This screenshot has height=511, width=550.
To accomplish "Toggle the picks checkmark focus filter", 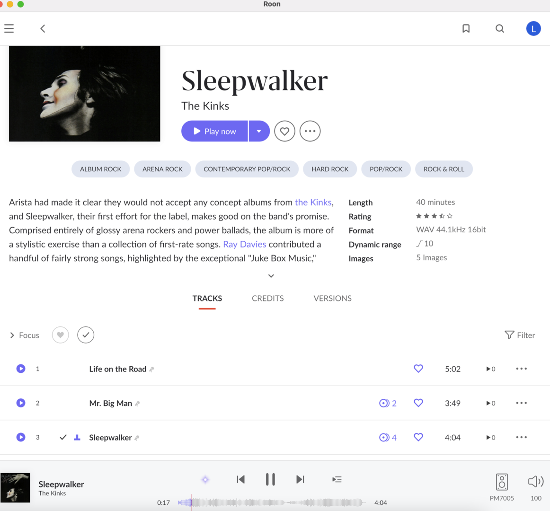I will pos(86,335).
